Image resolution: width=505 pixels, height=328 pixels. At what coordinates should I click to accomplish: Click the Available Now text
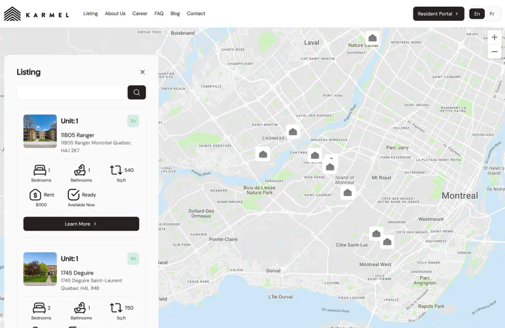81,205
